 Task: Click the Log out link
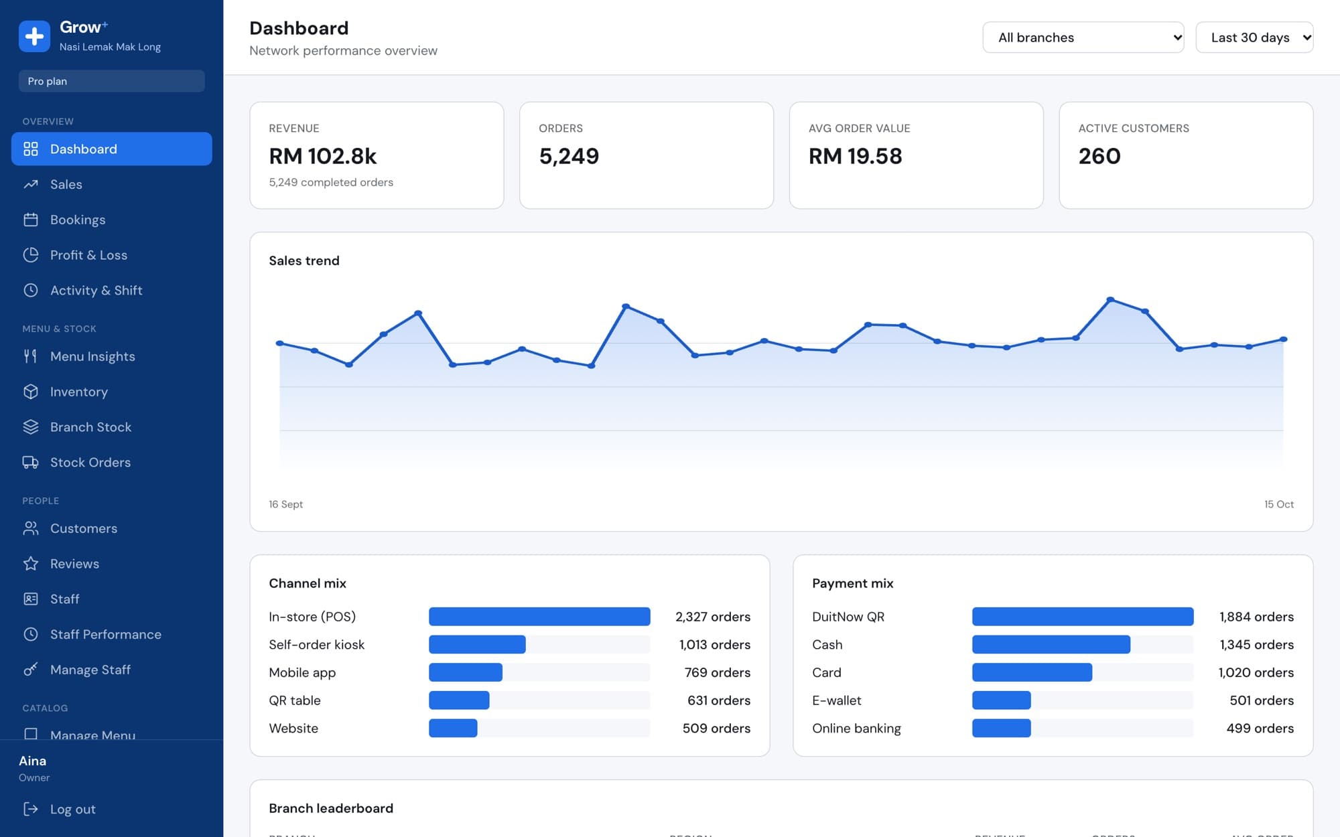click(112, 809)
